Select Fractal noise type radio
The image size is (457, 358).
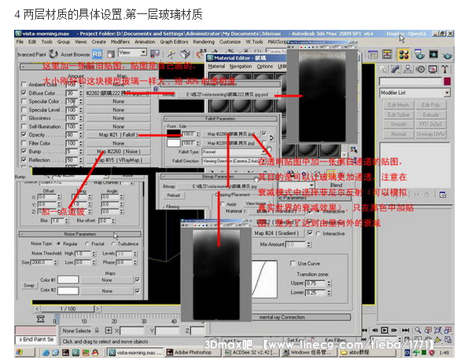tap(87, 243)
